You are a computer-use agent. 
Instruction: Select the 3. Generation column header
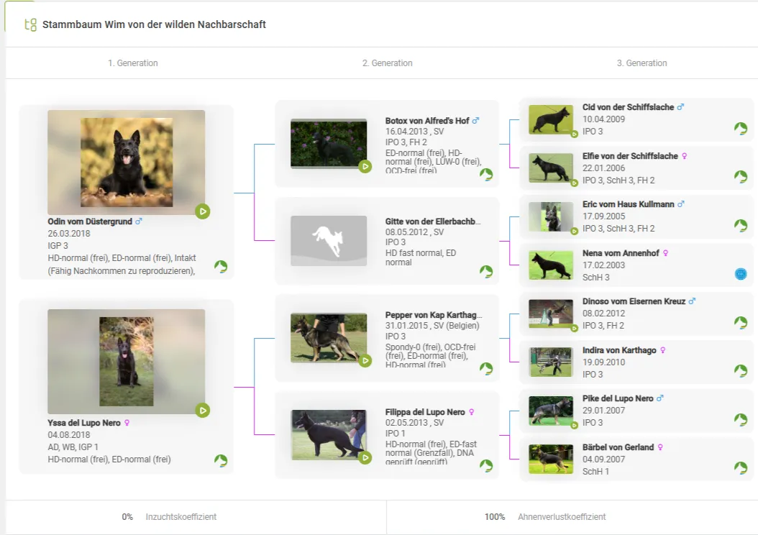(x=641, y=63)
